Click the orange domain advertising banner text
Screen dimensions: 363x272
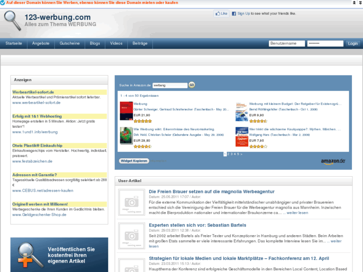tap(92, 3)
